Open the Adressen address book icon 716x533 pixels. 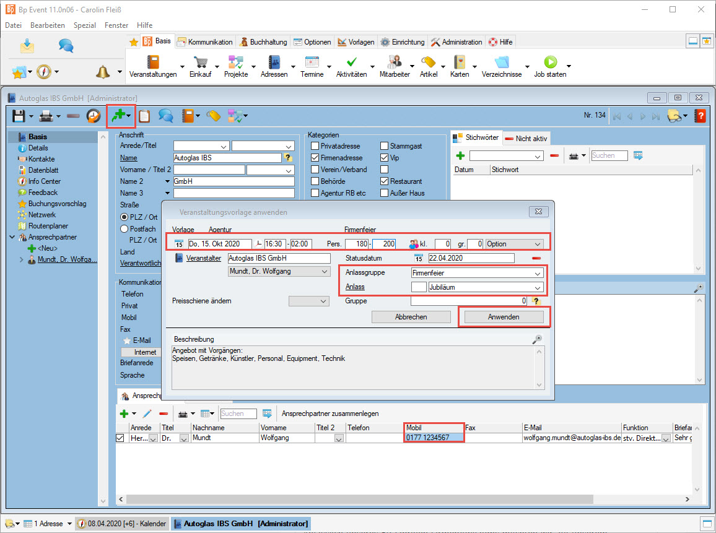click(x=274, y=63)
